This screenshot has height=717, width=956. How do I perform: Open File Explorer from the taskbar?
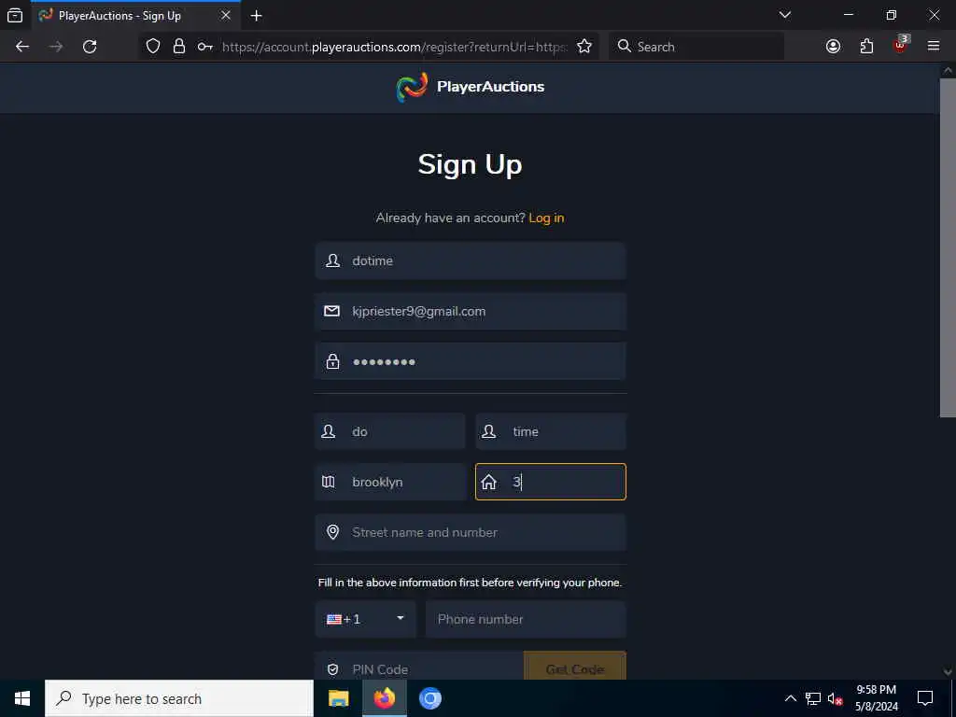[x=338, y=698]
